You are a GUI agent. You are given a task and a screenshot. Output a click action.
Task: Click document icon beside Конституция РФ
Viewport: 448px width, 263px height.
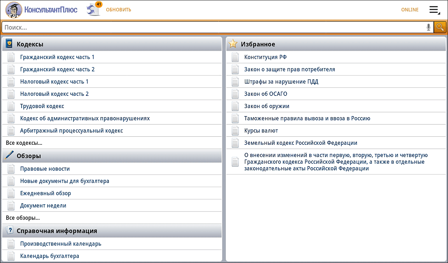point(235,57)
